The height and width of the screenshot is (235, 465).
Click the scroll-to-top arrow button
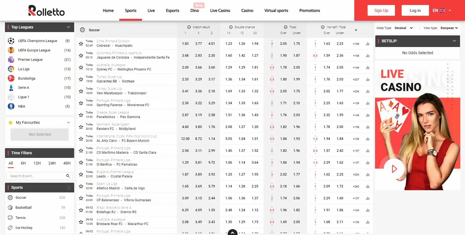(x=232, y=232)
